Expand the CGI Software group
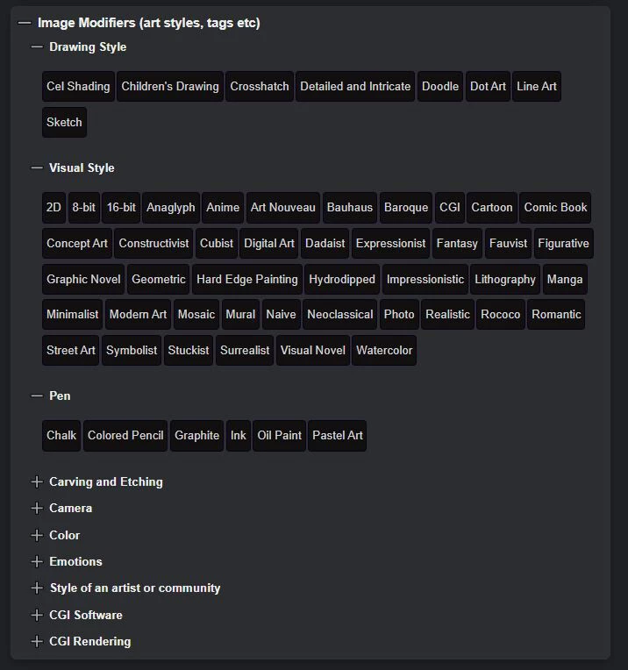Image resolution: width=628 pixels, height=670 pixels. point(37,615)
